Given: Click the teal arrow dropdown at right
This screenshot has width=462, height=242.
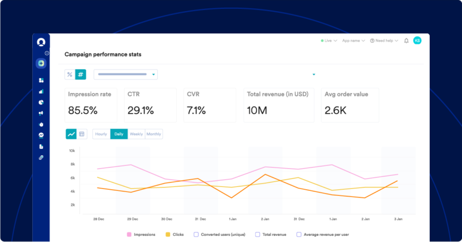Looking at the screenshot, I should 314,74.
